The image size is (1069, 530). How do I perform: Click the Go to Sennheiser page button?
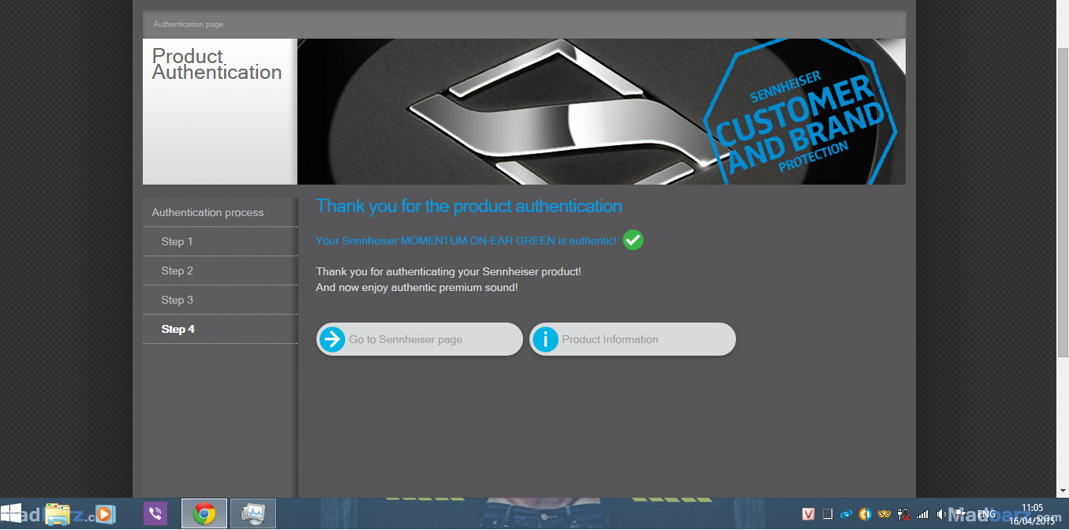point(419,339)
